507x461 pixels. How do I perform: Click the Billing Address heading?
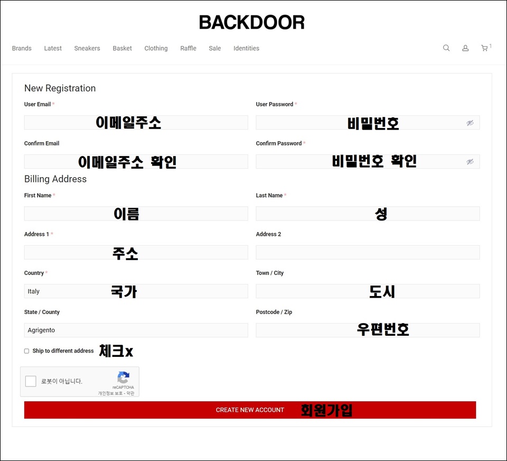pos(55,179)
